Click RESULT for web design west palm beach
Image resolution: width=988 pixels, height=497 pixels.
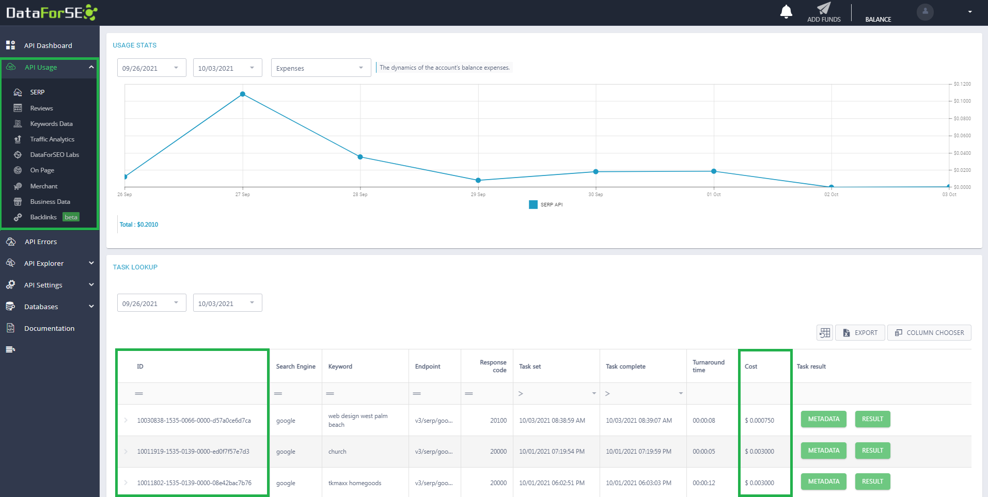[x=872, y=419]
